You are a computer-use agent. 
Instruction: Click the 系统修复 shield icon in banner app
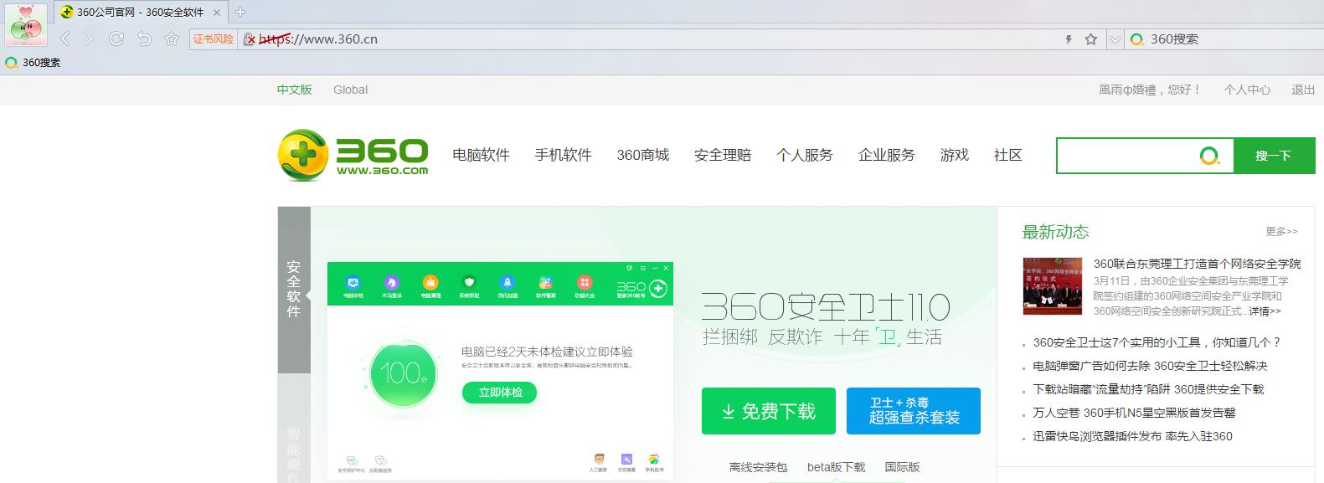[469, 285]
